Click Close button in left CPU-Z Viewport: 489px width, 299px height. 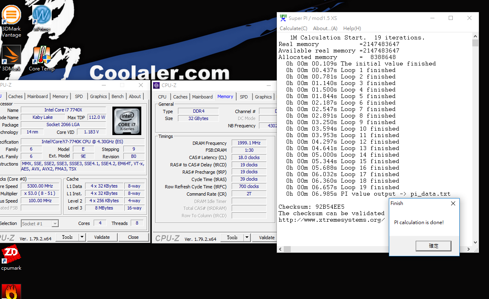[x=133, y=237]
